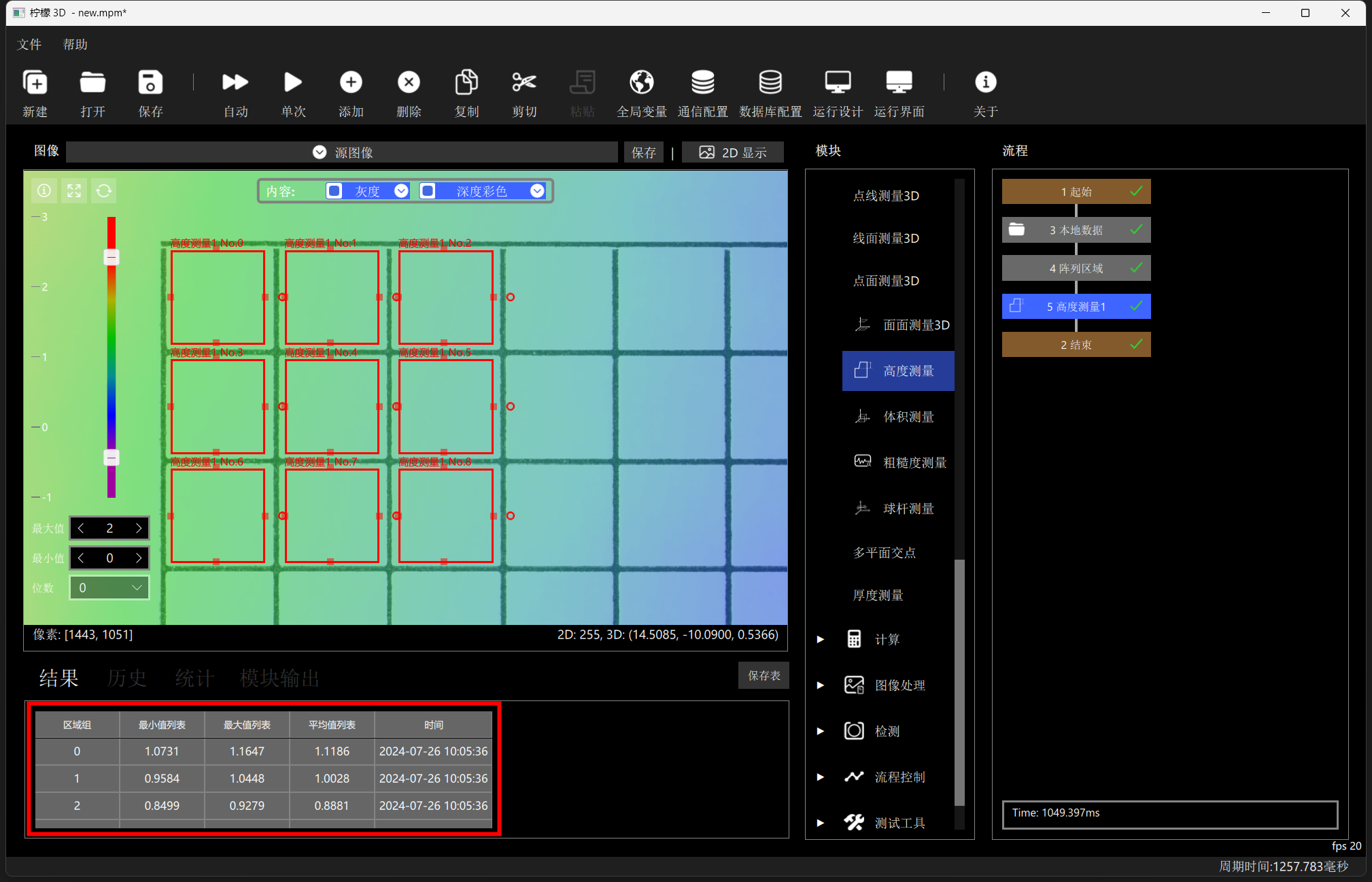
Task: Open 全局变量 global variables
Action: tap(641, 82)
